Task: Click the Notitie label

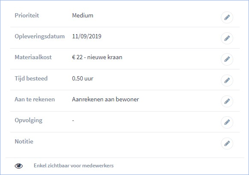Action: (x=24, y=141)
